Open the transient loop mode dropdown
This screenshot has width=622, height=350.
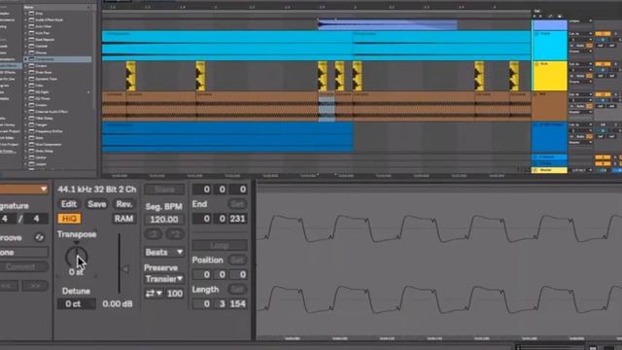point(154,294)
